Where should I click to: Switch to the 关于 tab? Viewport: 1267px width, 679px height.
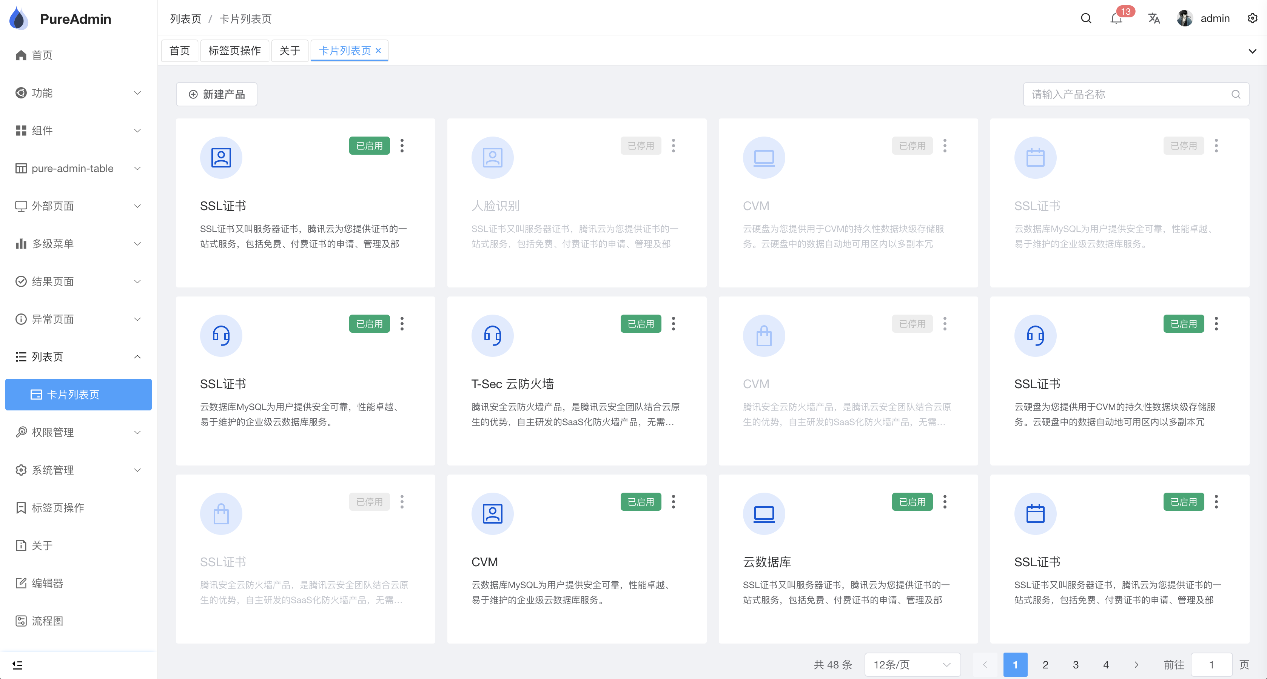pyautogui.click(x=290, y=50)
